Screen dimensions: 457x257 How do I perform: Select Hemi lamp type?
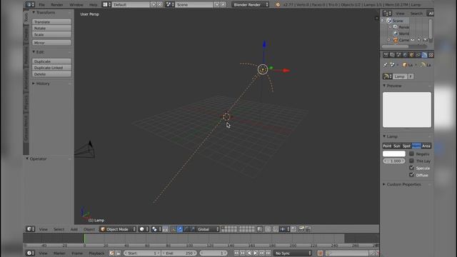[416, 146]
